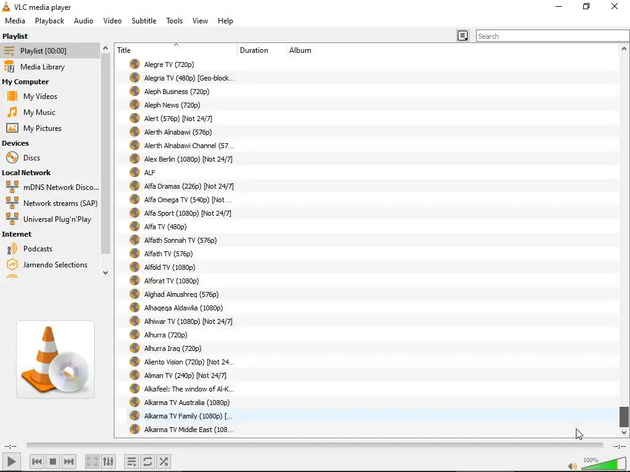The height and width of the screenshot is (472, 630).
Task: Toggle the playlist view button
Action: (132, 462)
